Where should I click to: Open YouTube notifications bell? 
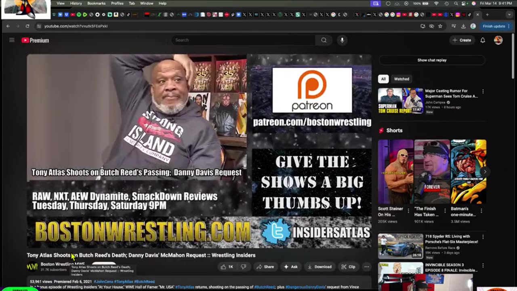(x=483, y=40)
